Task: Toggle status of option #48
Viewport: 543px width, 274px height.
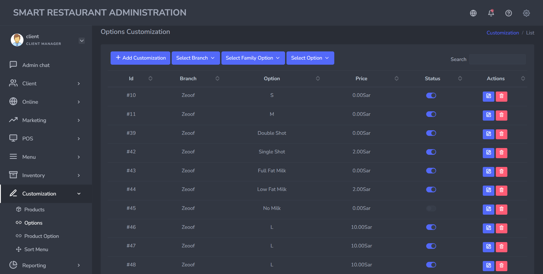Action: coord(431,265)
